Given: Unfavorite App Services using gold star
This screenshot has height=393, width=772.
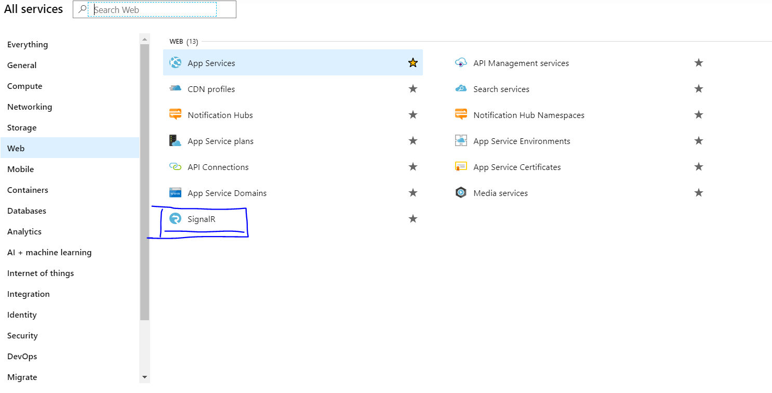Looking at the screenshot, I should pos(413,63).
